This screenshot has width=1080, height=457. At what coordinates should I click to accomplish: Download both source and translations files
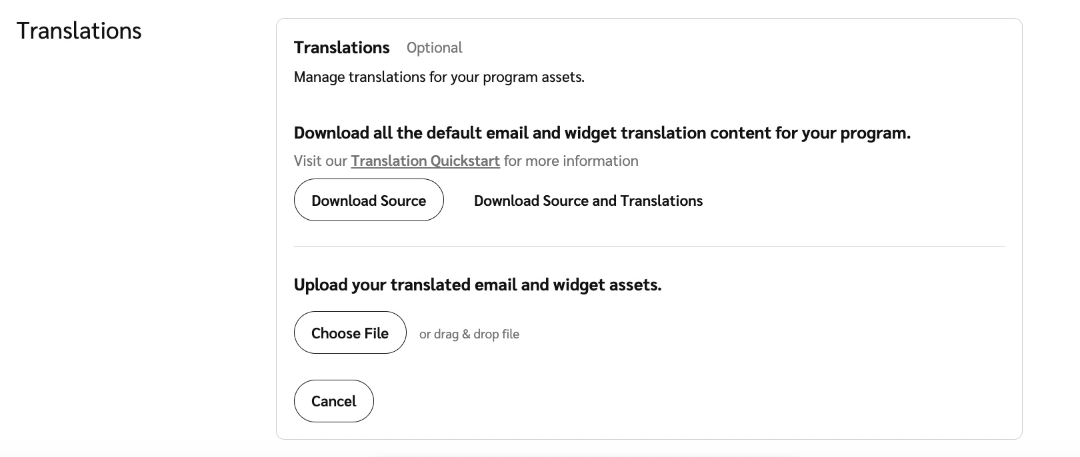(588, 201)
